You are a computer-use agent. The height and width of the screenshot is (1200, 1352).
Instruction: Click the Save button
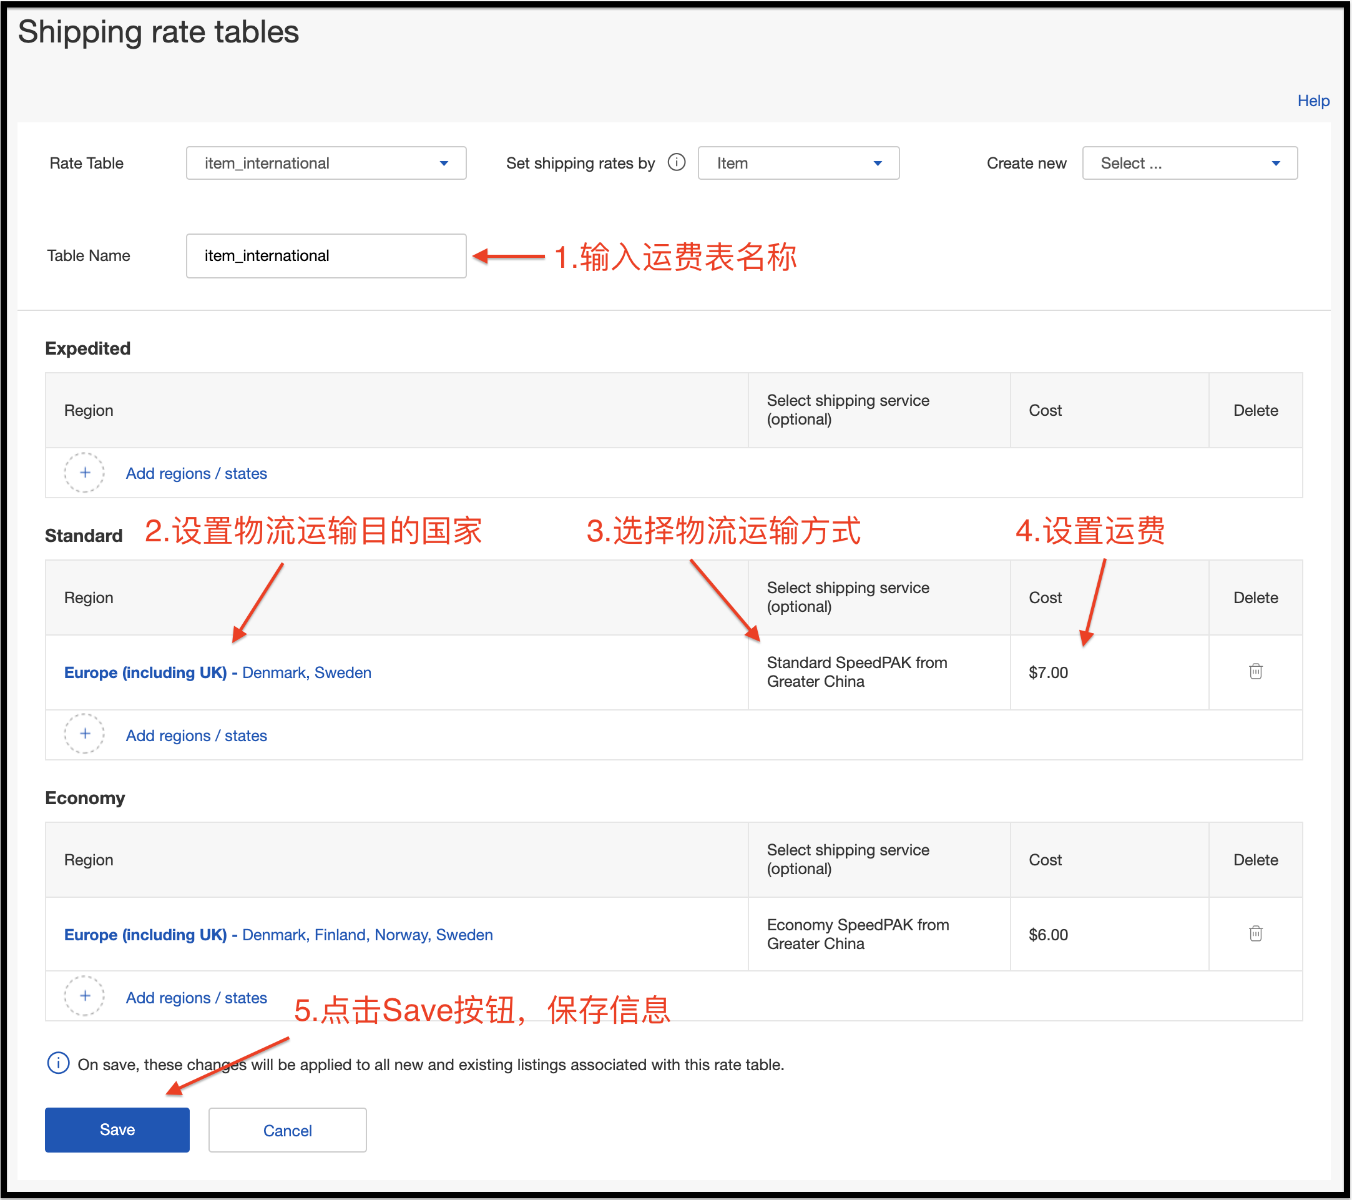tap(117, 1130)
